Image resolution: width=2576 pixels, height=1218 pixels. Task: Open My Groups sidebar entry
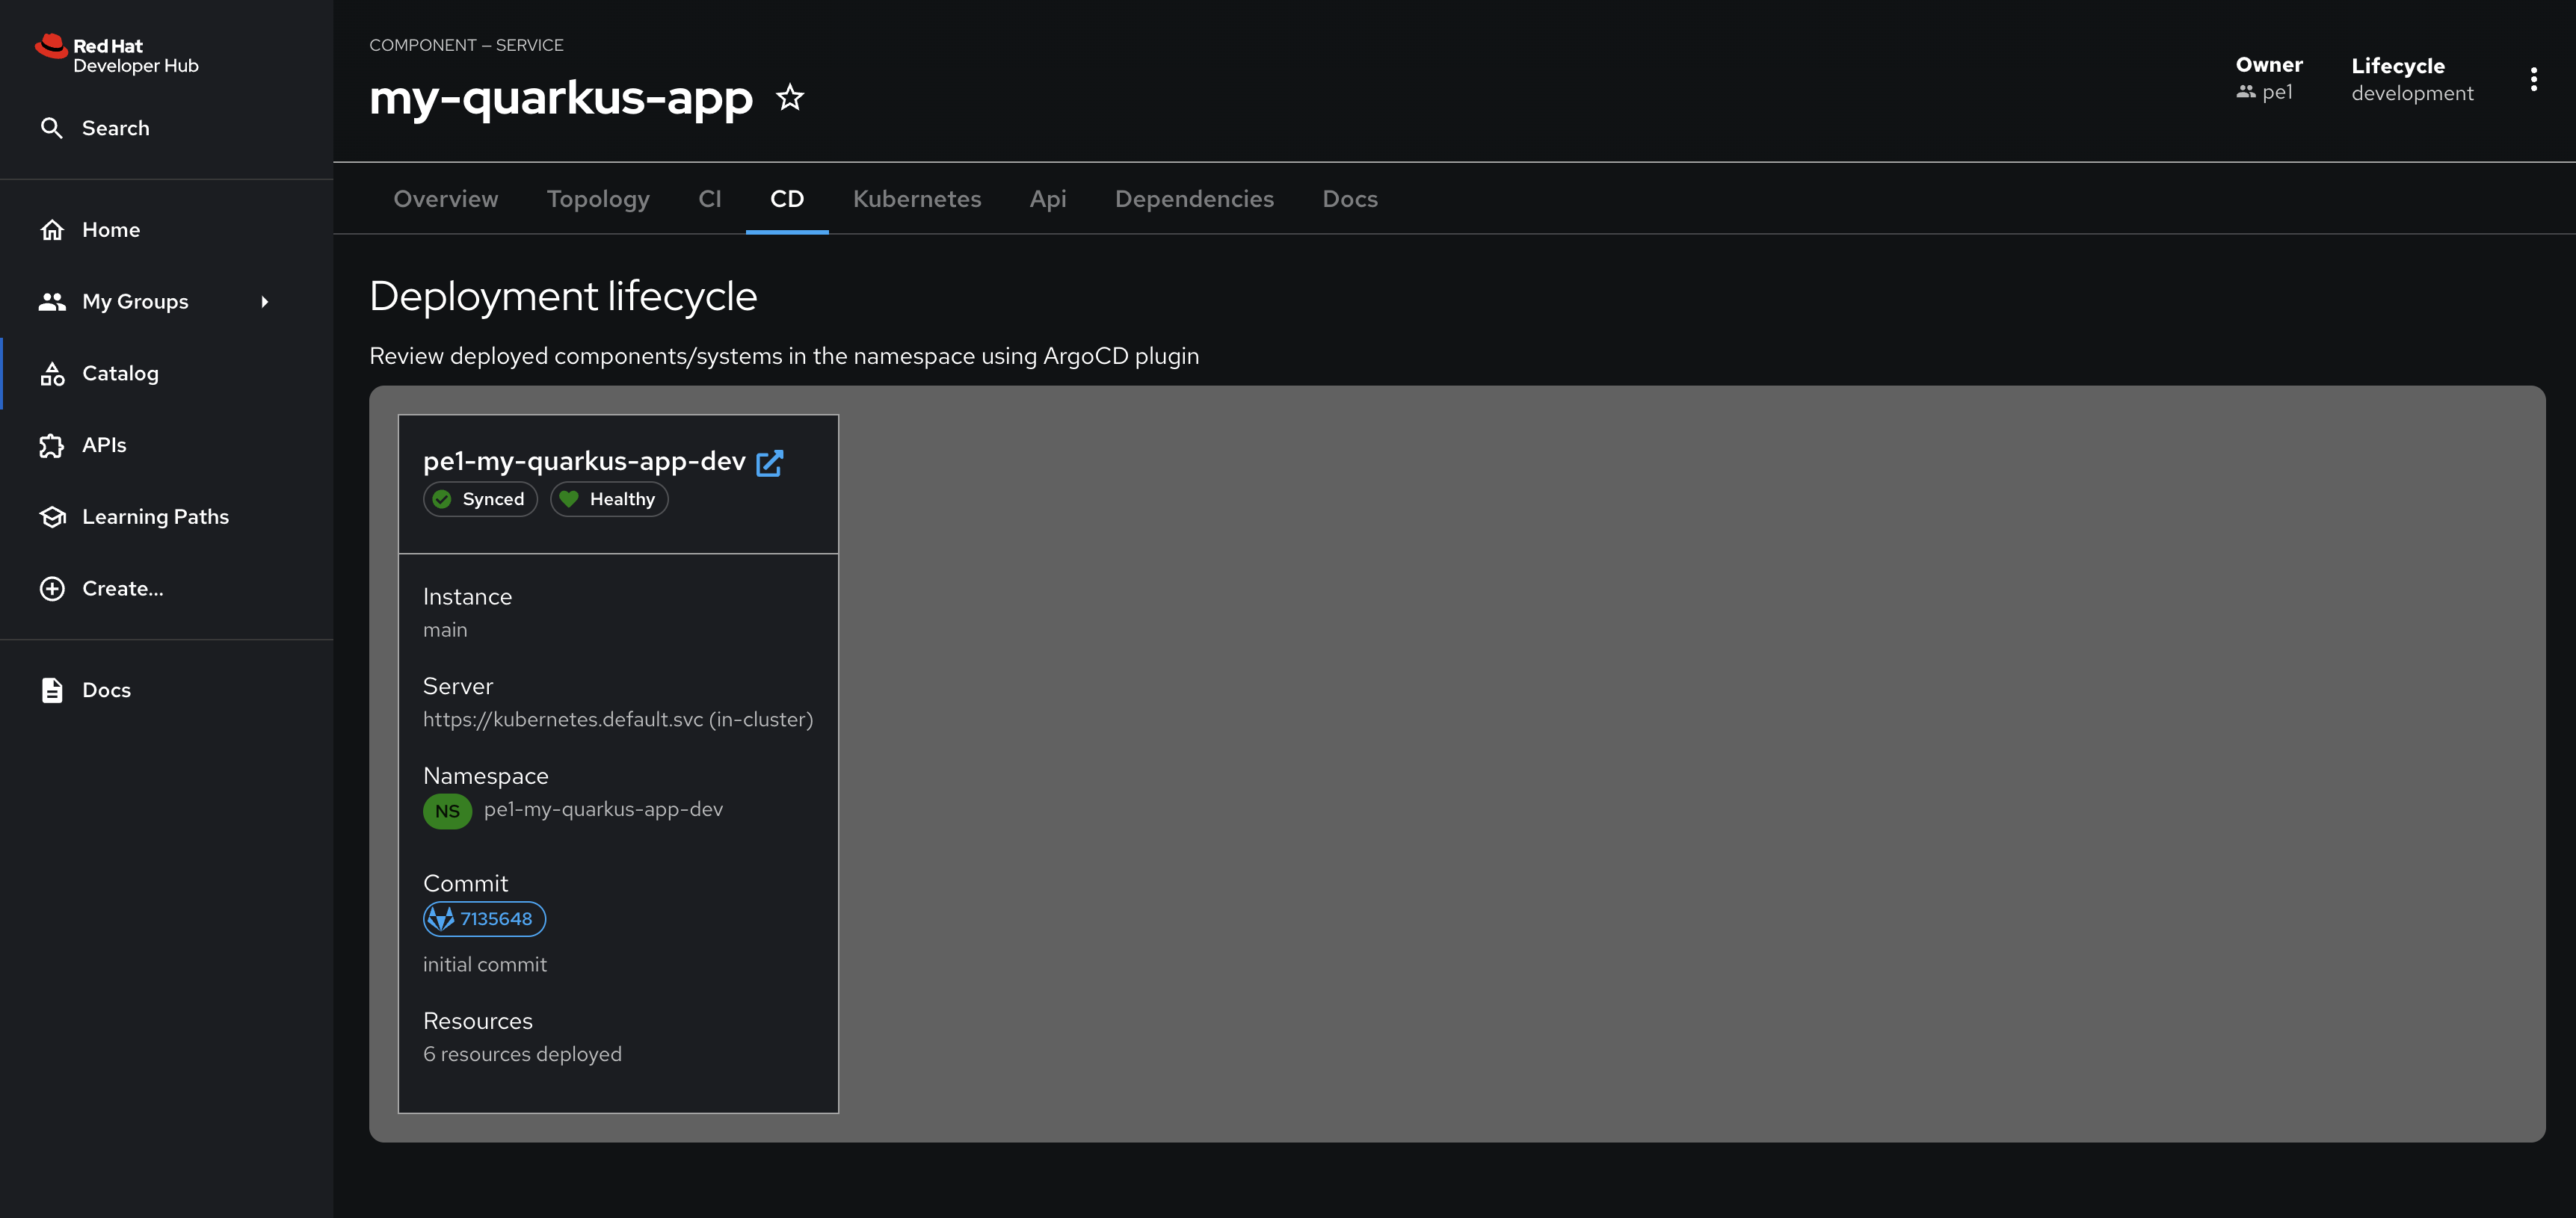166,301
